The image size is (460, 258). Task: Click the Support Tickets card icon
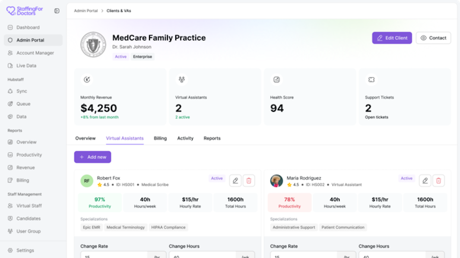(x=371, y=80)
